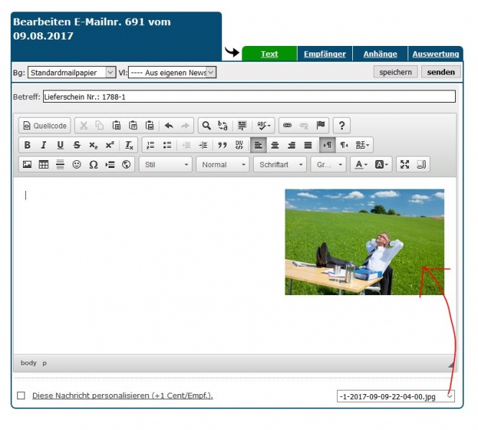Click the senden button
This screenshot has height=430, width=478.
[x=441, y=72]
